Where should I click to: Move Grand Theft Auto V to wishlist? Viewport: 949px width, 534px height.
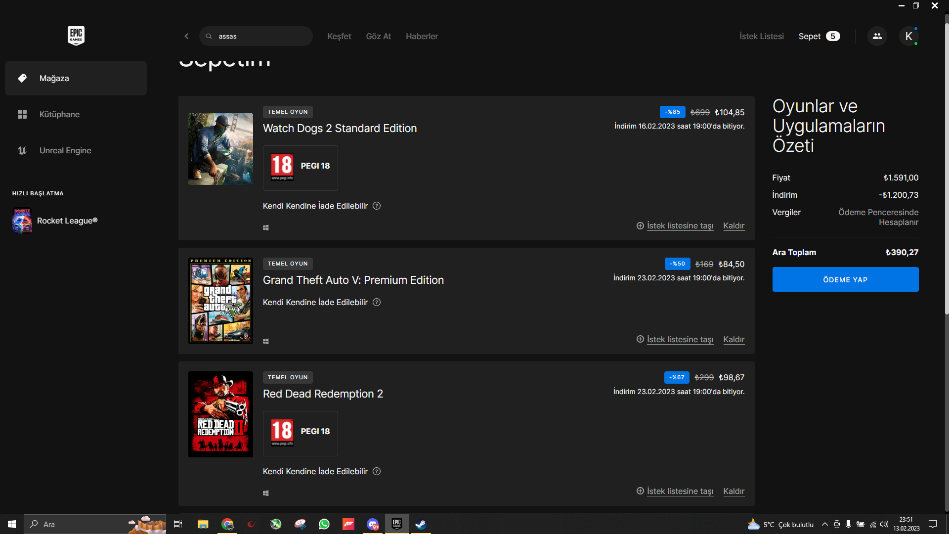pyautogui.click(x=680, y=339)
